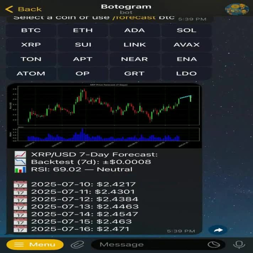Tap the Backtest (7d) ±$0.0008 line
Screen dimensions: 253x253
(91, 162)
